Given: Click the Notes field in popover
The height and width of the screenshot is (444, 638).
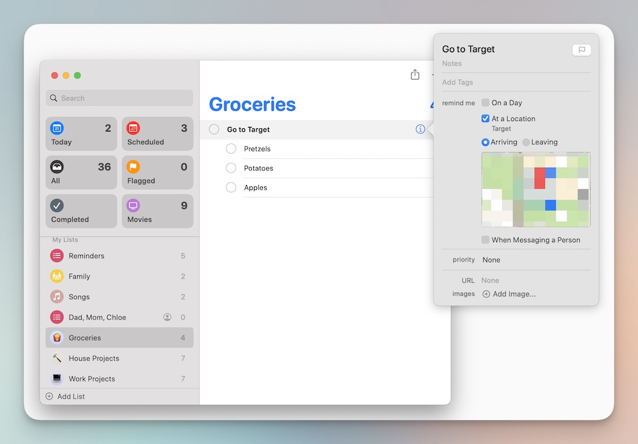Looking at the screenshot, I should pos(516,64).
